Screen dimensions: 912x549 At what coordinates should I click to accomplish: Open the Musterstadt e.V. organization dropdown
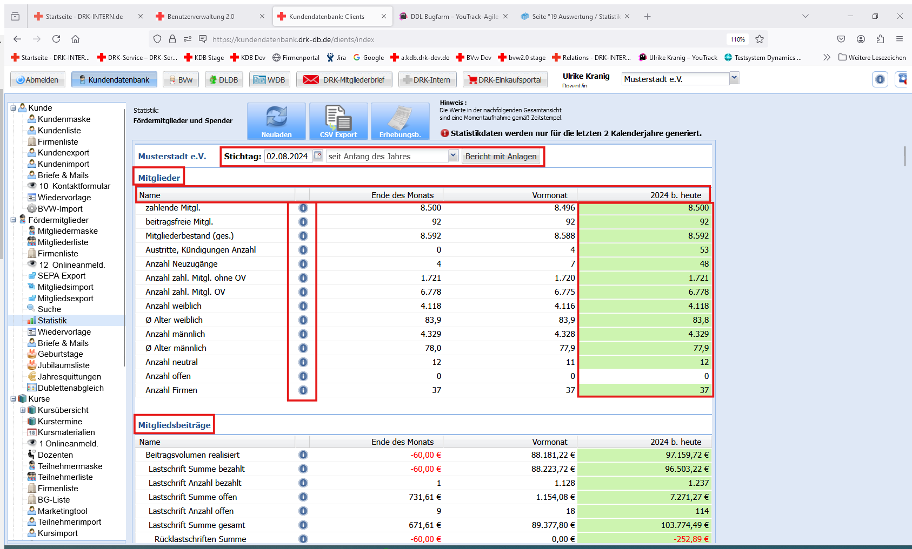click(x=734, y=78)
